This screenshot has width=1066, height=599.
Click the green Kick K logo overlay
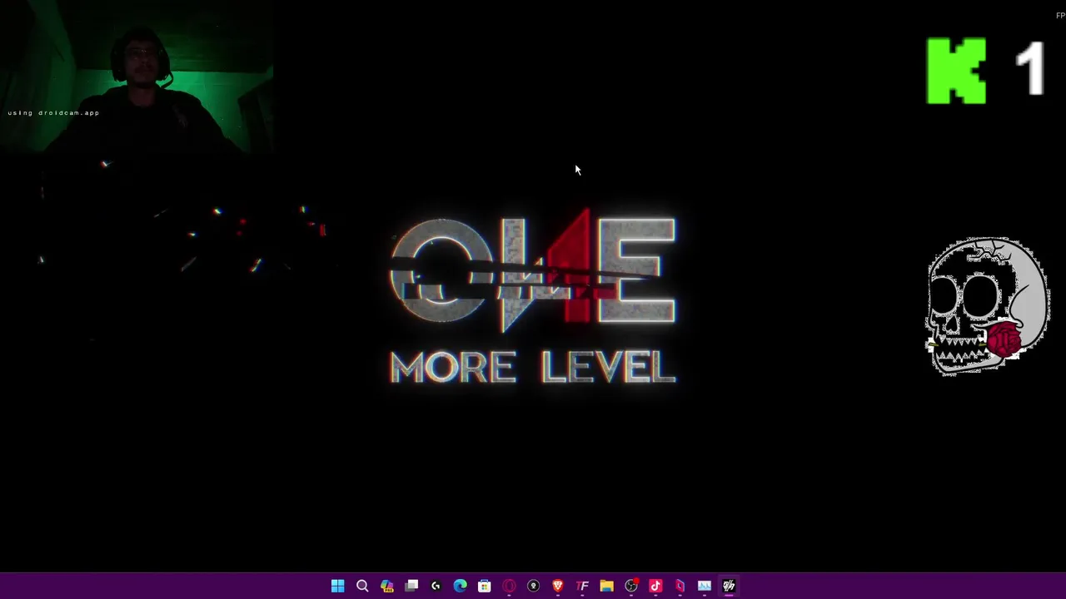tap(956, 71)
